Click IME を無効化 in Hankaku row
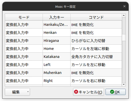 (x=96, y=25)
